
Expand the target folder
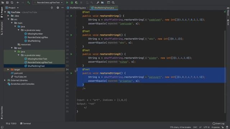pos(8,70)
